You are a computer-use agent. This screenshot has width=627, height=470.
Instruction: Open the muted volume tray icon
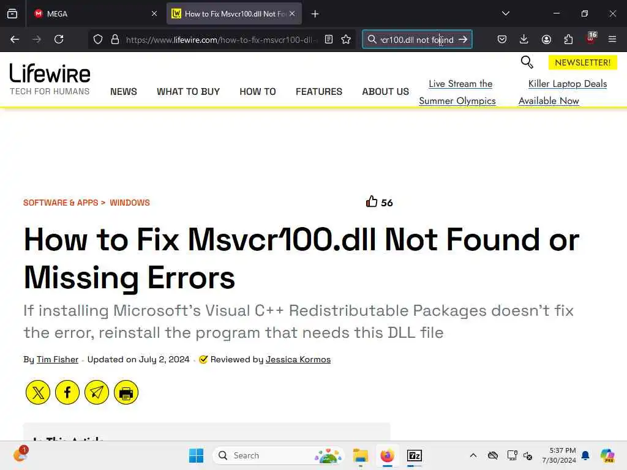click(x=528, y=455)
